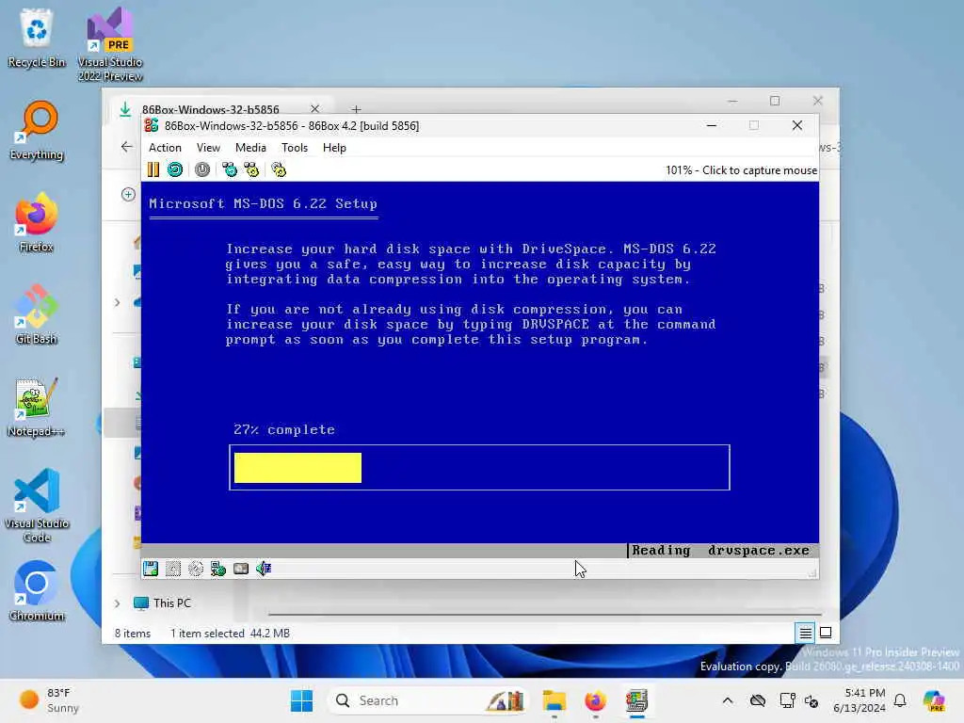964x723 pixels.
Task: Click the clock showing 5:41 PM
Action: (859, 700)
